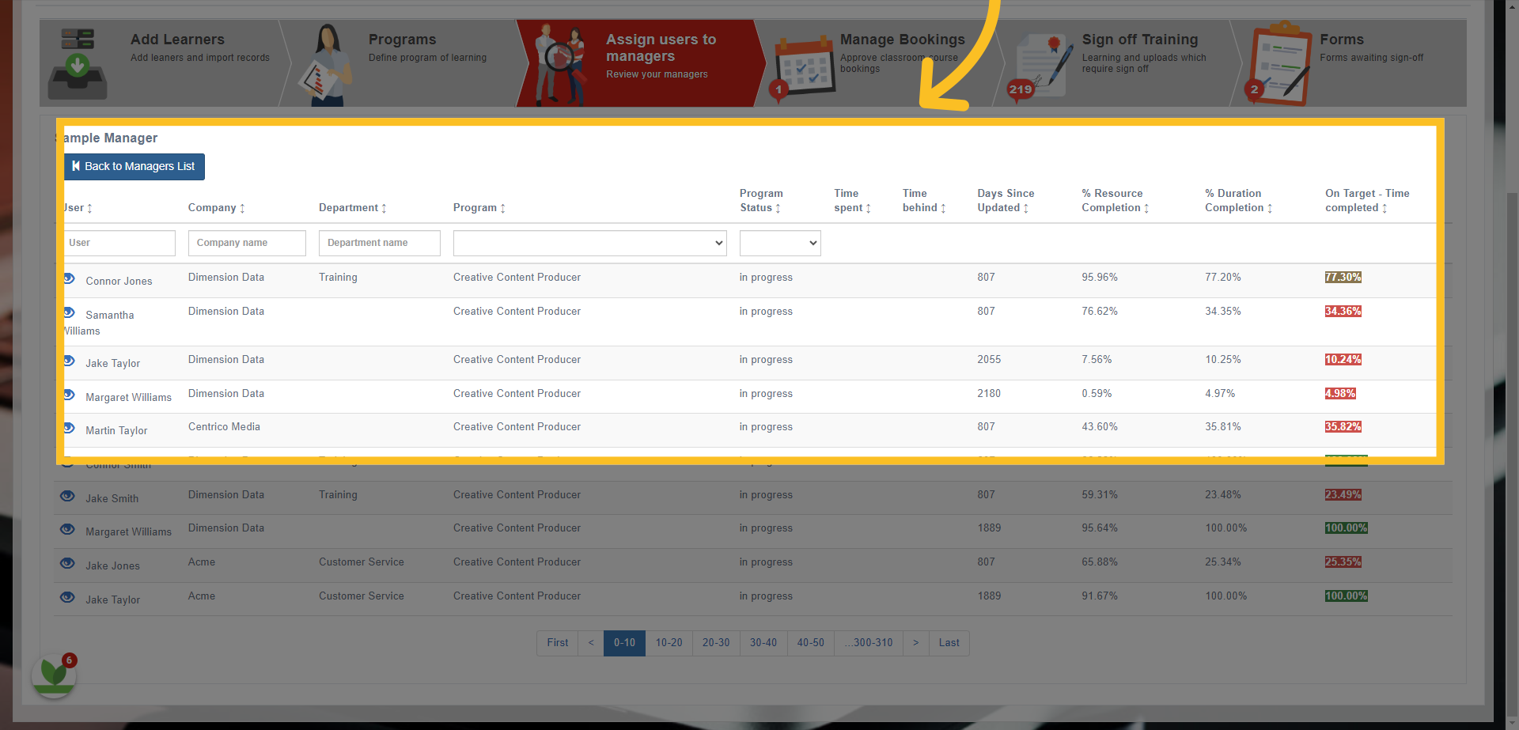Go to page 10-20

(x=669, y=643)
